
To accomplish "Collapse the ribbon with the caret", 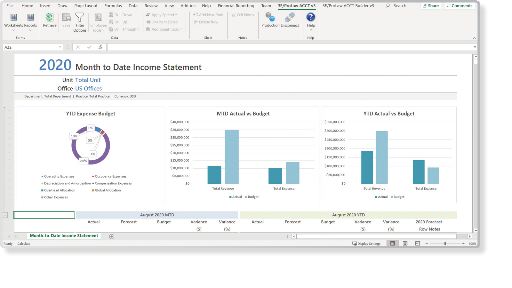I will pyautogui.click(x=475, y=38).
